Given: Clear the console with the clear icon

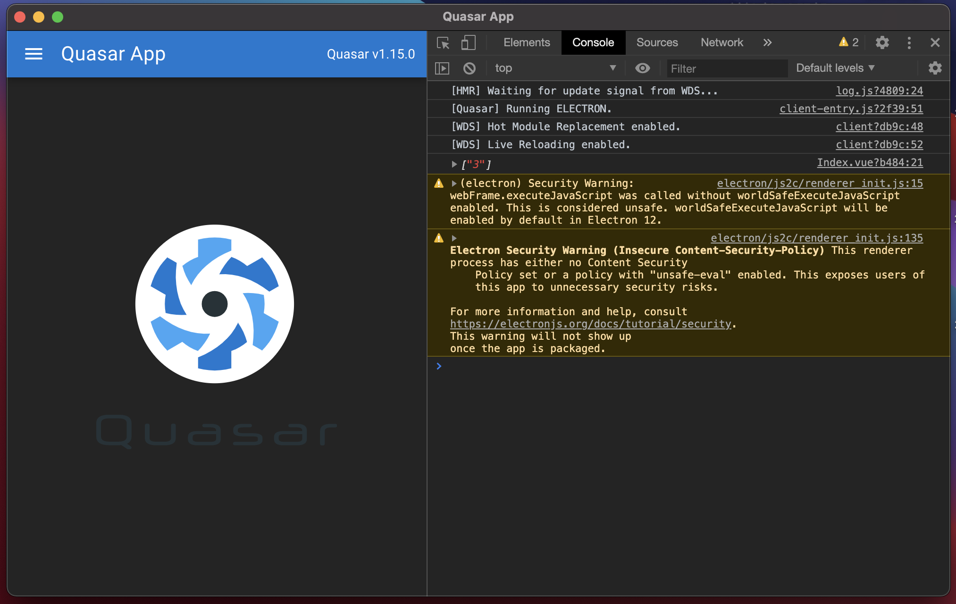Looking at the screenshot, I should [469, 68].
